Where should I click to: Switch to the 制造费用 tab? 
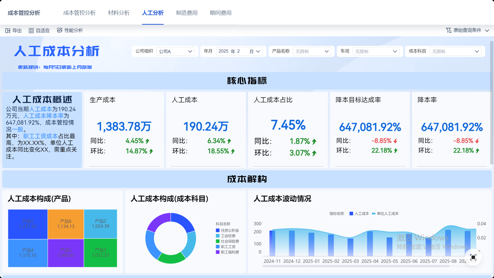187,13
